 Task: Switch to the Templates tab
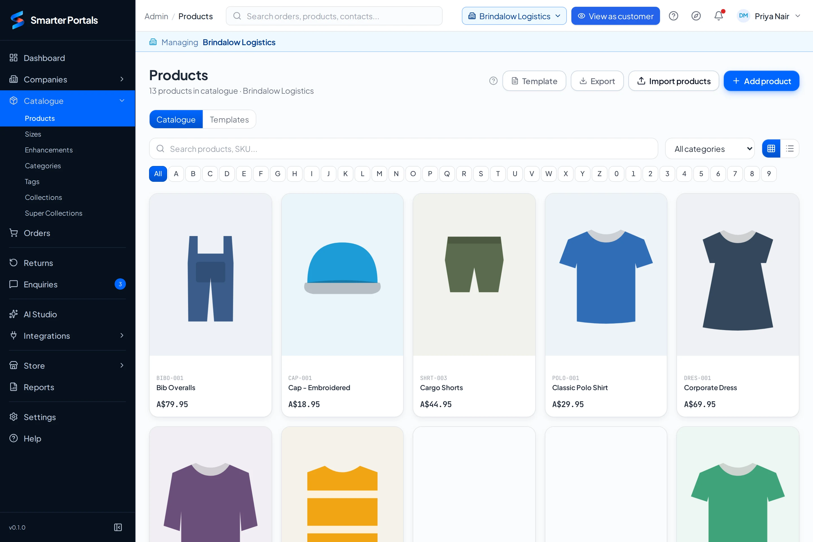click(x=229, y=119)
